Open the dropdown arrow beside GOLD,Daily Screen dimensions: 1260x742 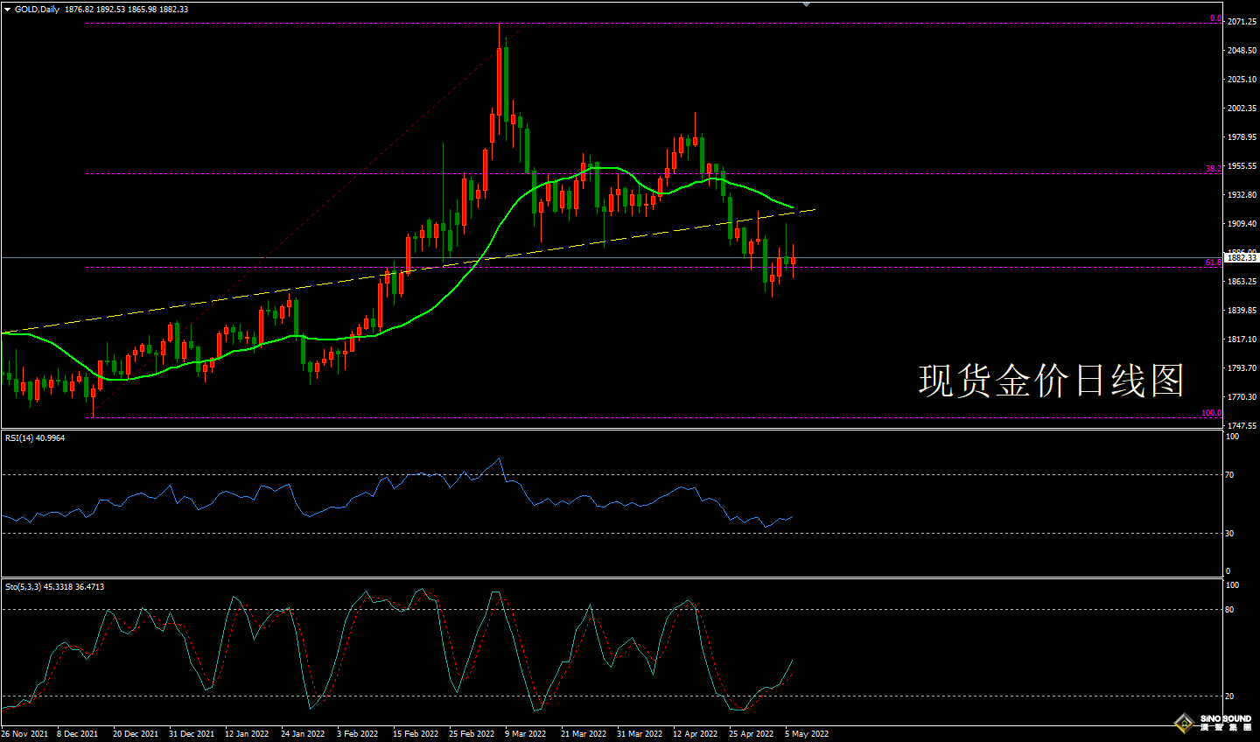pos(8,10)
